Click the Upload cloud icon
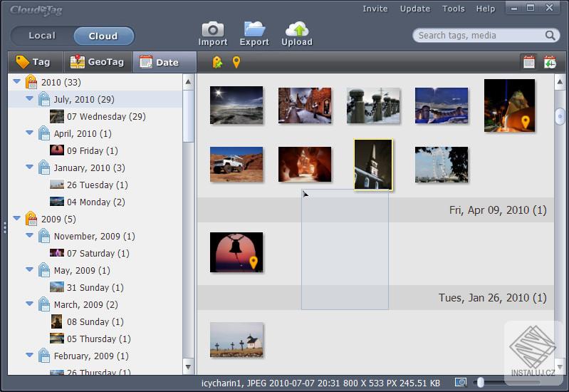The width and height of the screenshot is (569, 392). pyautogui.click(x=297, y=29)
